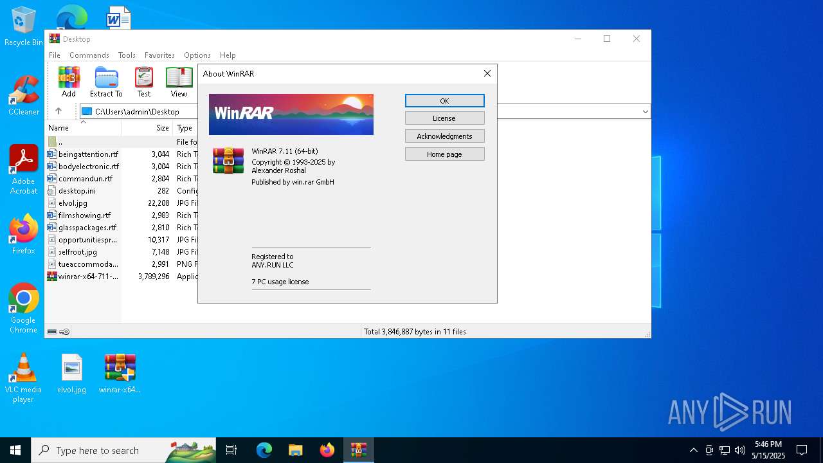Open the notification center icon
Screen dimensions: 823x463
click(x=802, y=450)
